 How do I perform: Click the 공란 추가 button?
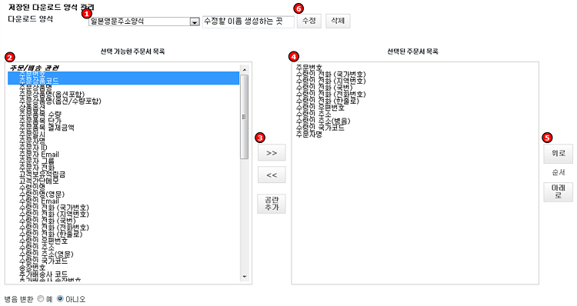[x=272, y=204]
